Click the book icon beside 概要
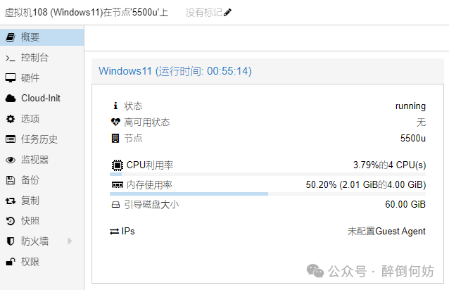Screen dimensions: 449x290 (x=11, y=37)
